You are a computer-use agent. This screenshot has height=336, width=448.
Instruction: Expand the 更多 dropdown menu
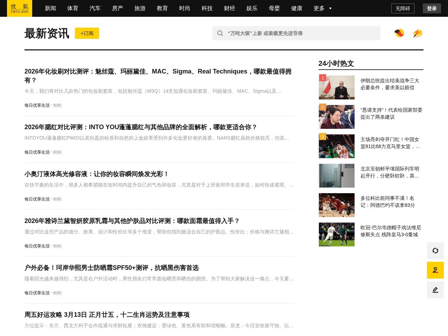pos(322,8)
